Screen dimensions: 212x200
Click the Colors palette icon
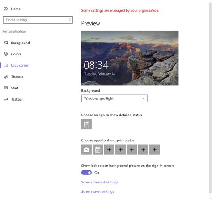[x=5, y=54]
